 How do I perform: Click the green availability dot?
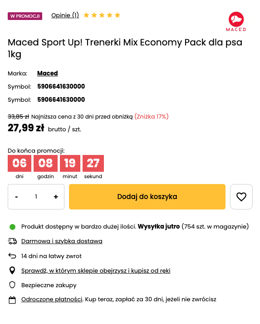pos(12,227)
